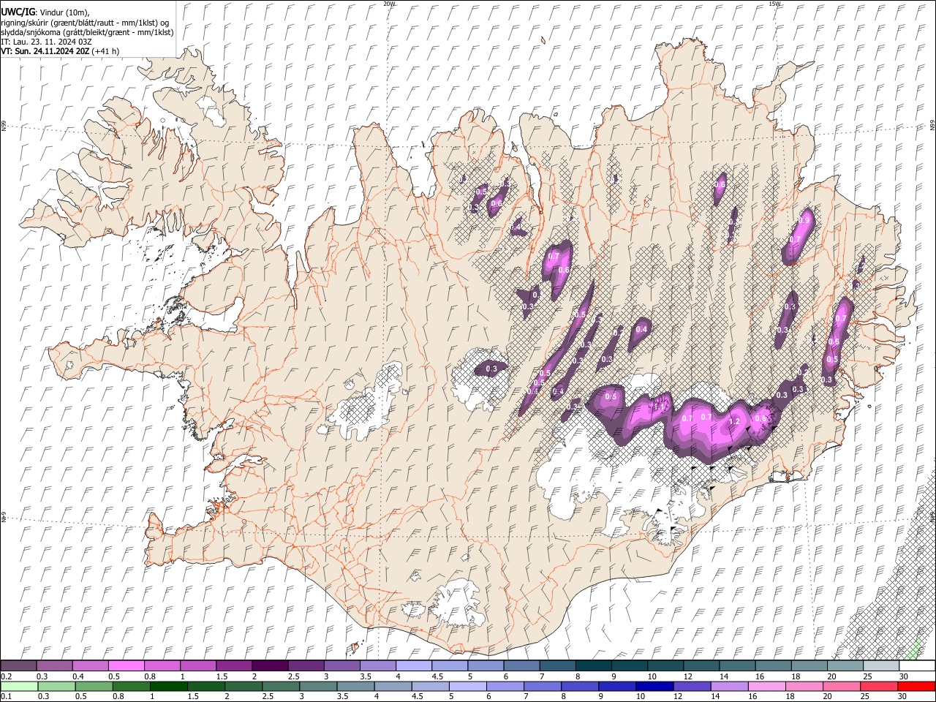Pick the light pink 16 mm rain legend swatch
The image size is (936, 702).
click(766, 686)
